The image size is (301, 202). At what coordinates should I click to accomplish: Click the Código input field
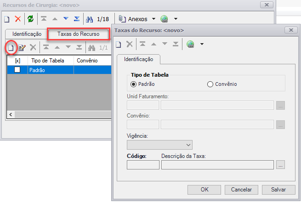[143, 165]
